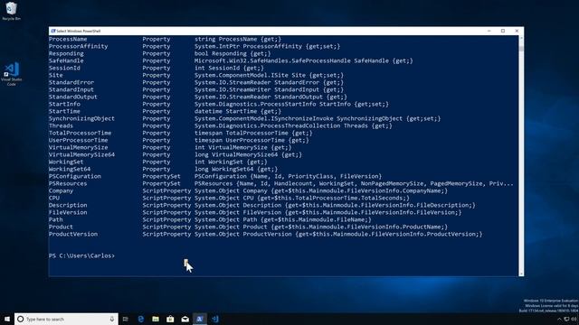Click 'ProcessName' in the name column
The width and height of the screenshot is (579, 325).
[x=68, y=39]
